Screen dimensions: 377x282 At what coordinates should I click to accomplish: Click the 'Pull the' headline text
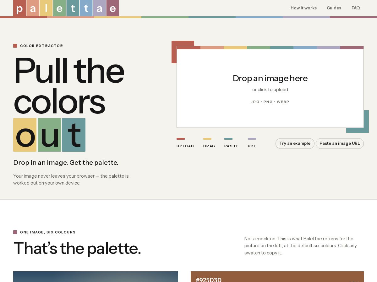pyautogui.click(x=69, y=70)
